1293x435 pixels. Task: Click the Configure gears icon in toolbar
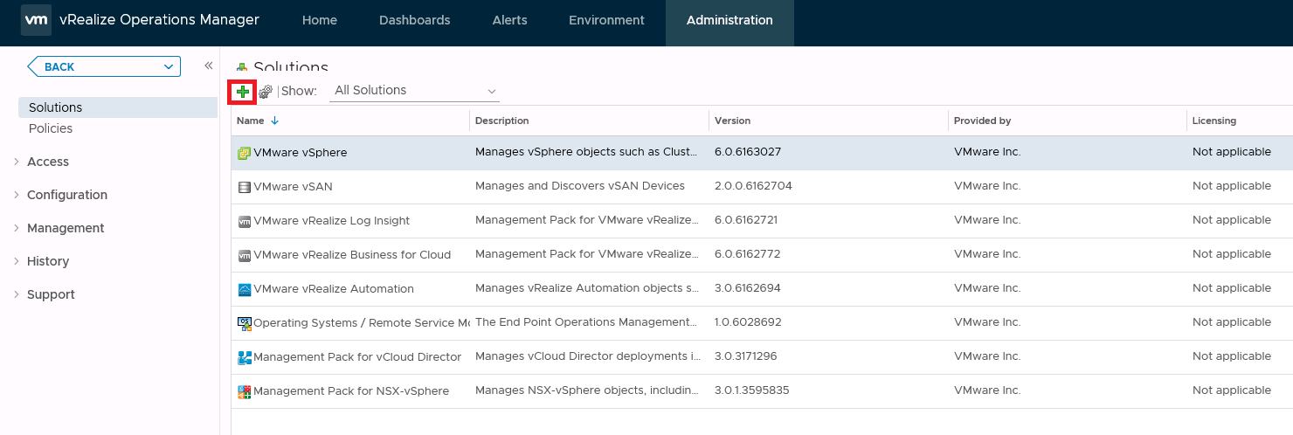[x=266, y=91]
